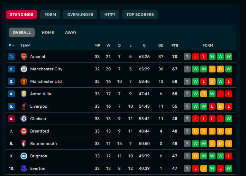Select the OVERALL standings filter
This screenshot has height=176, width=246.
(22, 32)
